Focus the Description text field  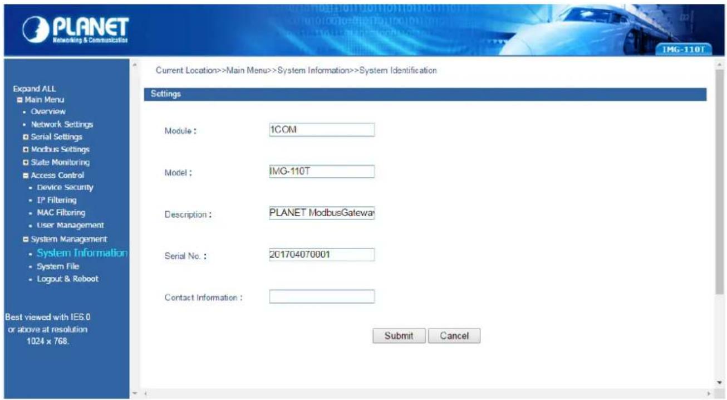(x=322, y=213)
